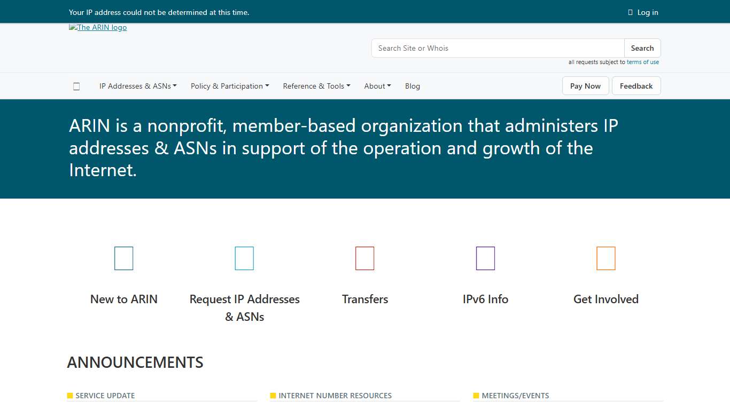730x410 pixels.
Task: Open the Policy & Participation dropdown
Action: click(x=230, y=86)
